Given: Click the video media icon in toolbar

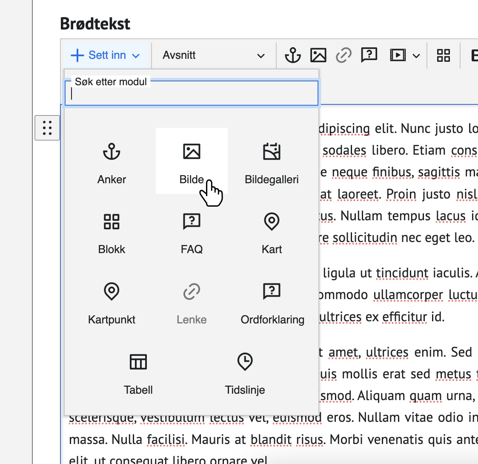Looking at the screenshot, I should point(398,55).
